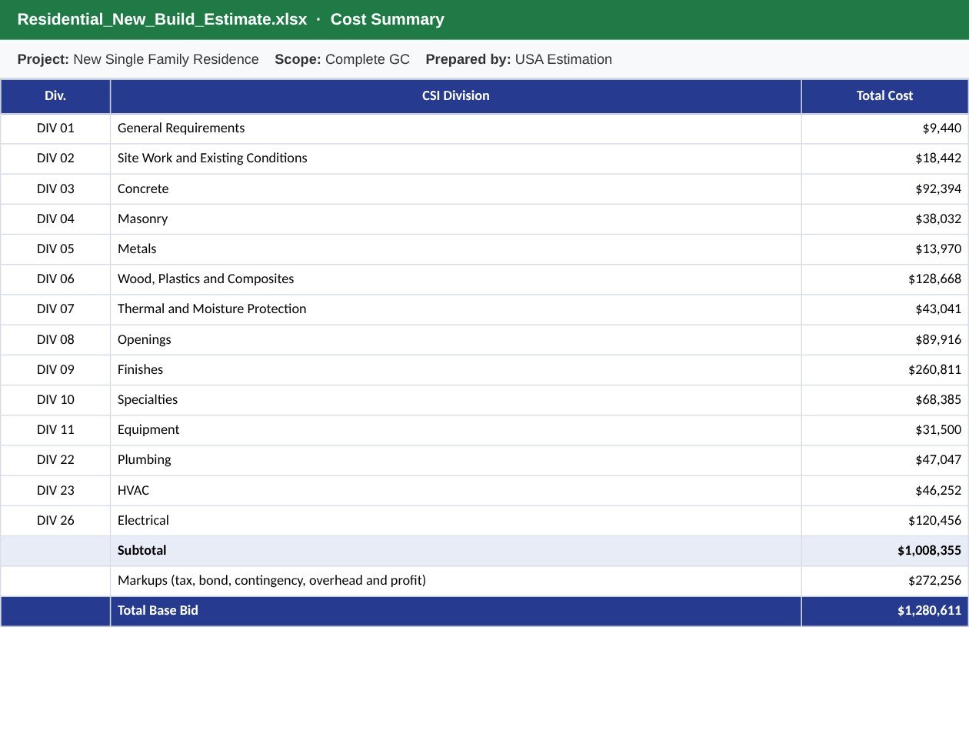Select the $128,668 cost cell
Screen dimensions: 969x754
[884, 279]
